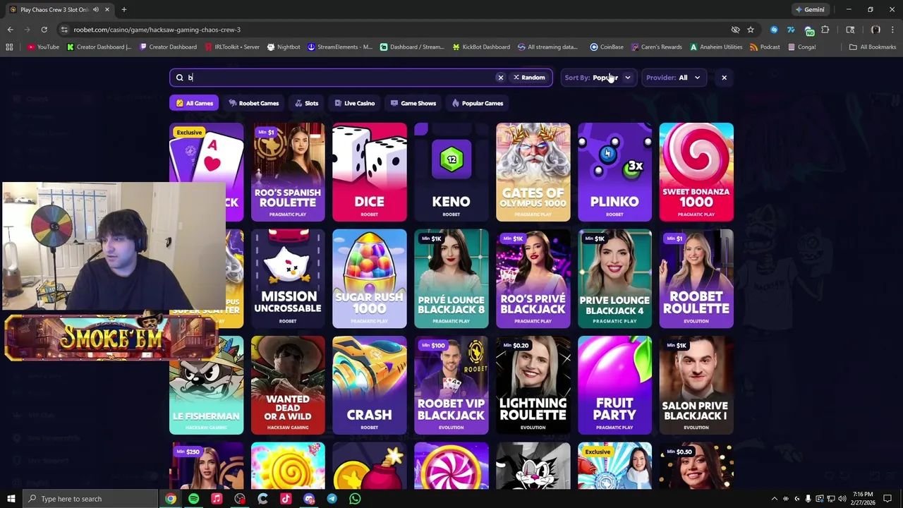Click the roobet.com address bar
Image resolution: width=903 pixels, height=508 pixels.
[395, 30]
